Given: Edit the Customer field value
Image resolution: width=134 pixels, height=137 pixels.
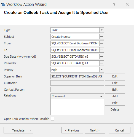Looking at the screenshot, I should [x=115, y=83].
